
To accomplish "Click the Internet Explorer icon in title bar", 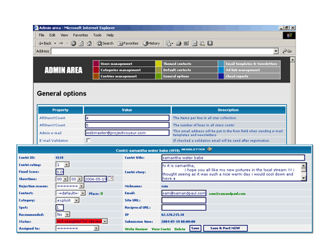I will pyautogui.click(x=36, y=28).
